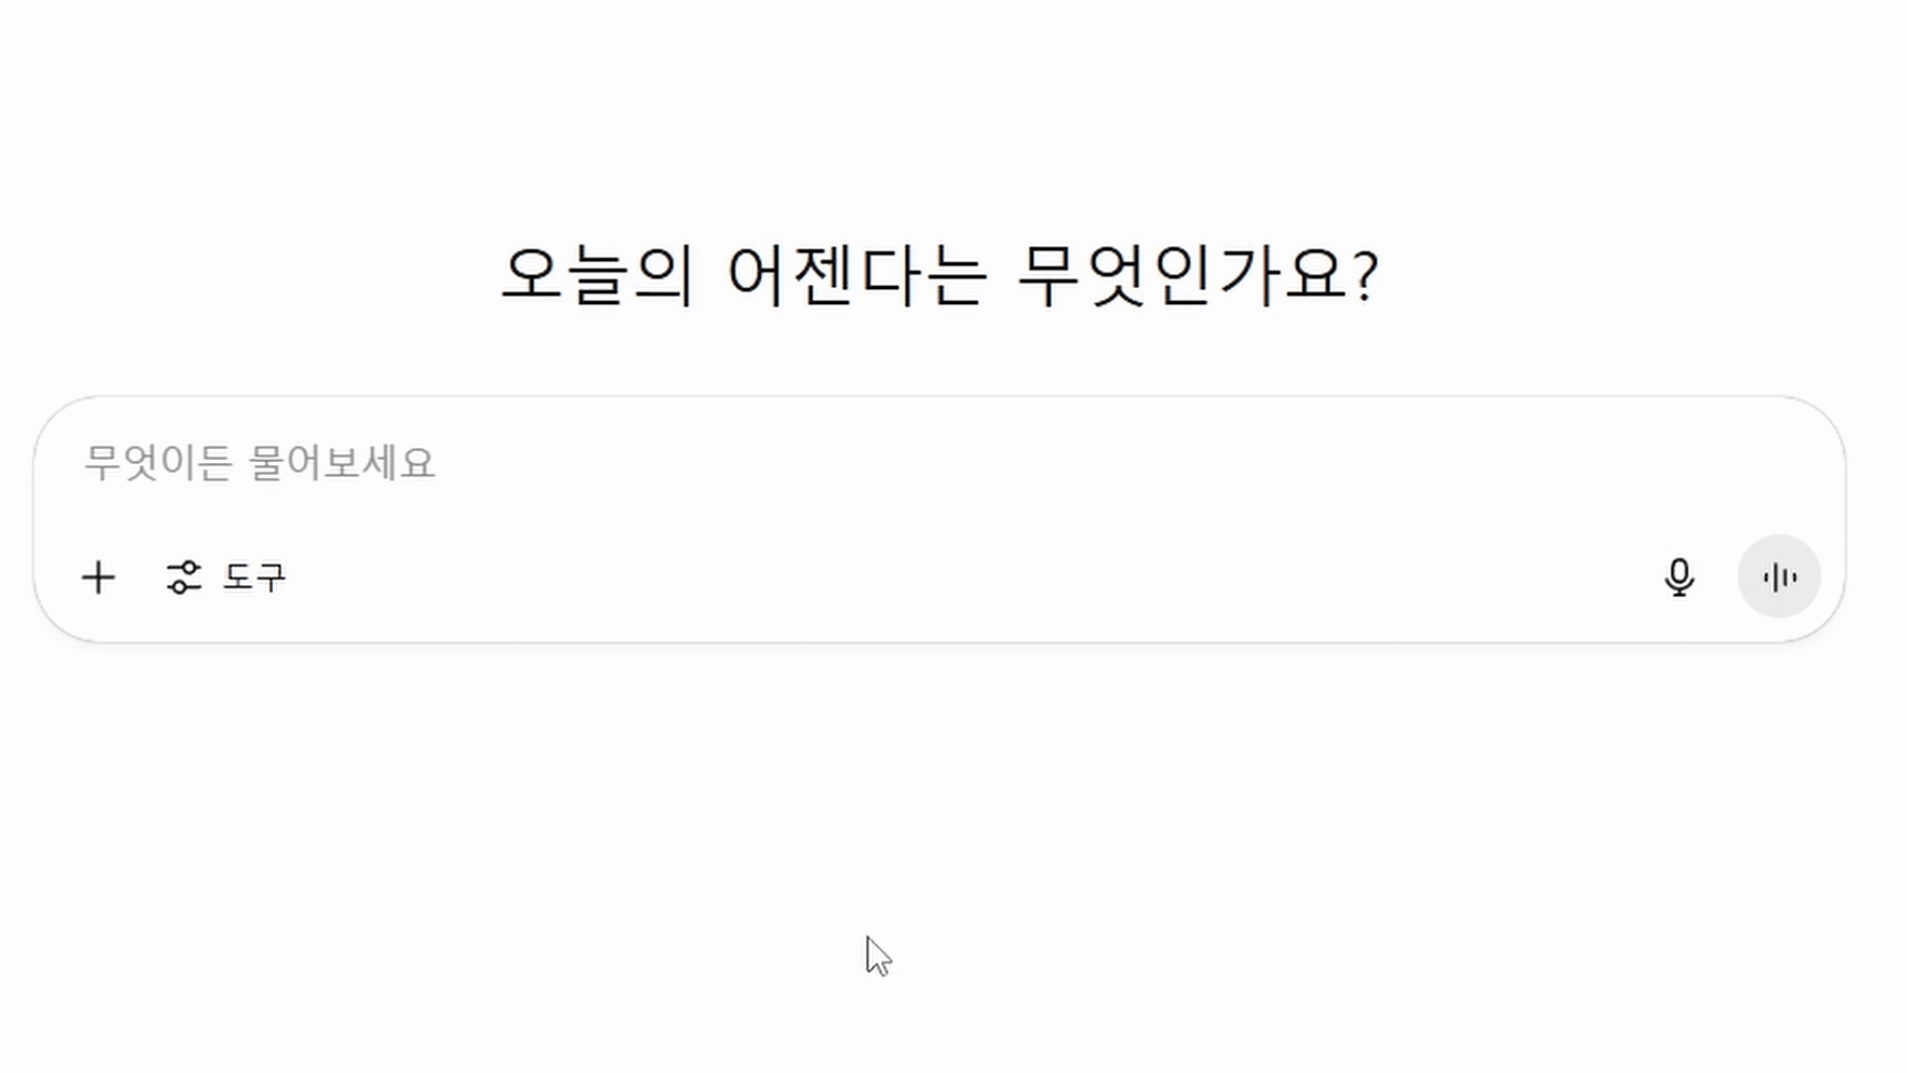This screenshot has width=1907, height=1073.
Task: Launch voice mode with the waveform button
Action: tap(1778, 577)
